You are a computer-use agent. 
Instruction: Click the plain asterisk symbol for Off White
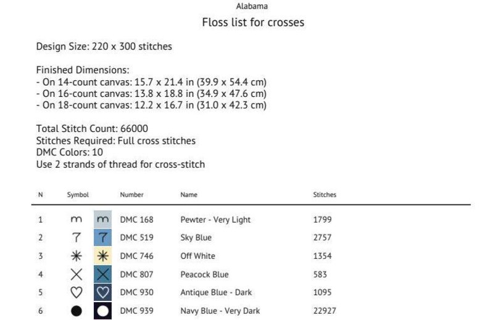[x=77, y=256]
